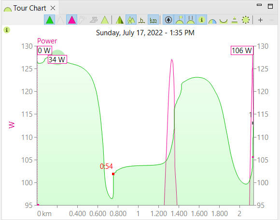The width and height of the screenshot is (280, 220).
Task: Toggle distance on x-axis with km icon
Action: pos(153,20)
